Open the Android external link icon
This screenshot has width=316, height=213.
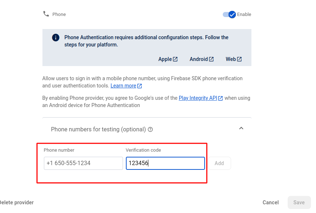(x=211, y=59)
